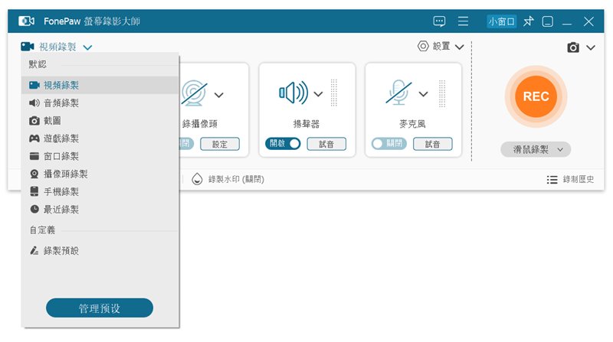The height and width of the screenshot is (342, 613).
Task: Expand the 視頻錄製 mode dropdown at top
Action: click(87, 47)
